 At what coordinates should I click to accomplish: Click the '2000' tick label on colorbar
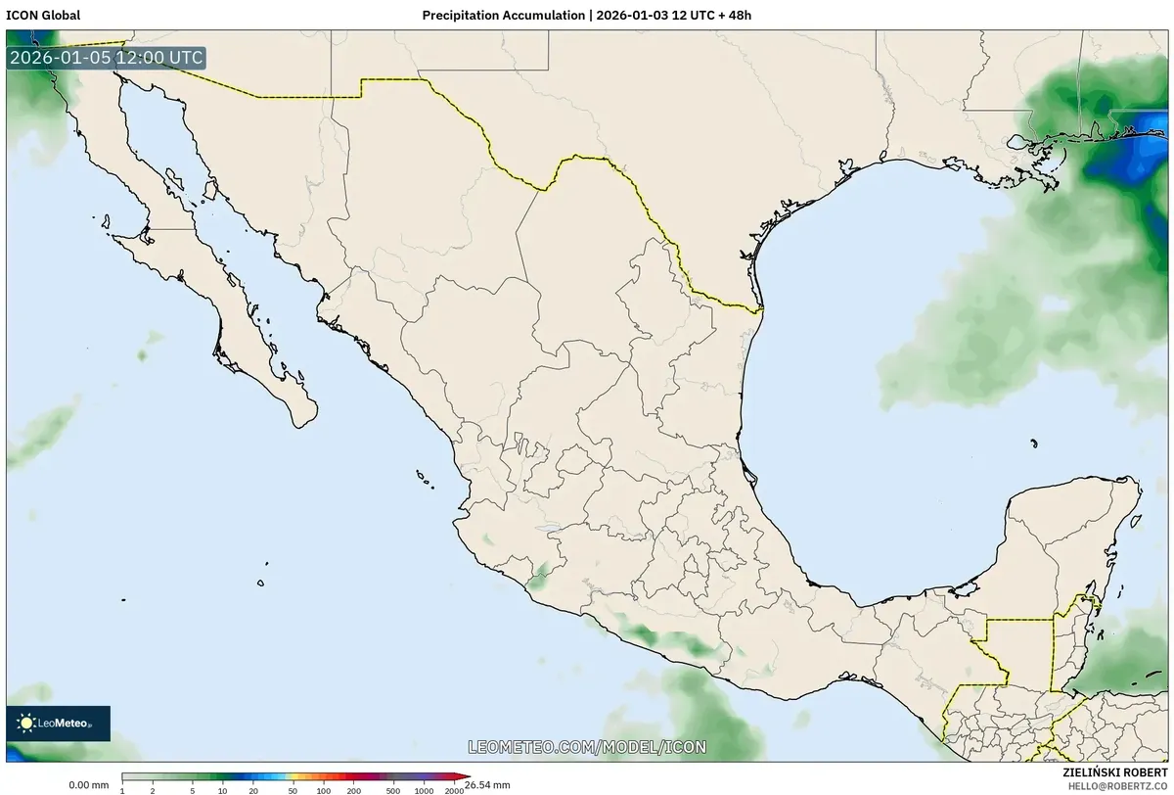[454, 790]
